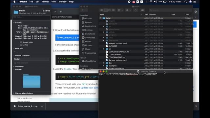210x118 pixels.
Task: Open Applications in Finder sidebar
Action: pos(90,26)
